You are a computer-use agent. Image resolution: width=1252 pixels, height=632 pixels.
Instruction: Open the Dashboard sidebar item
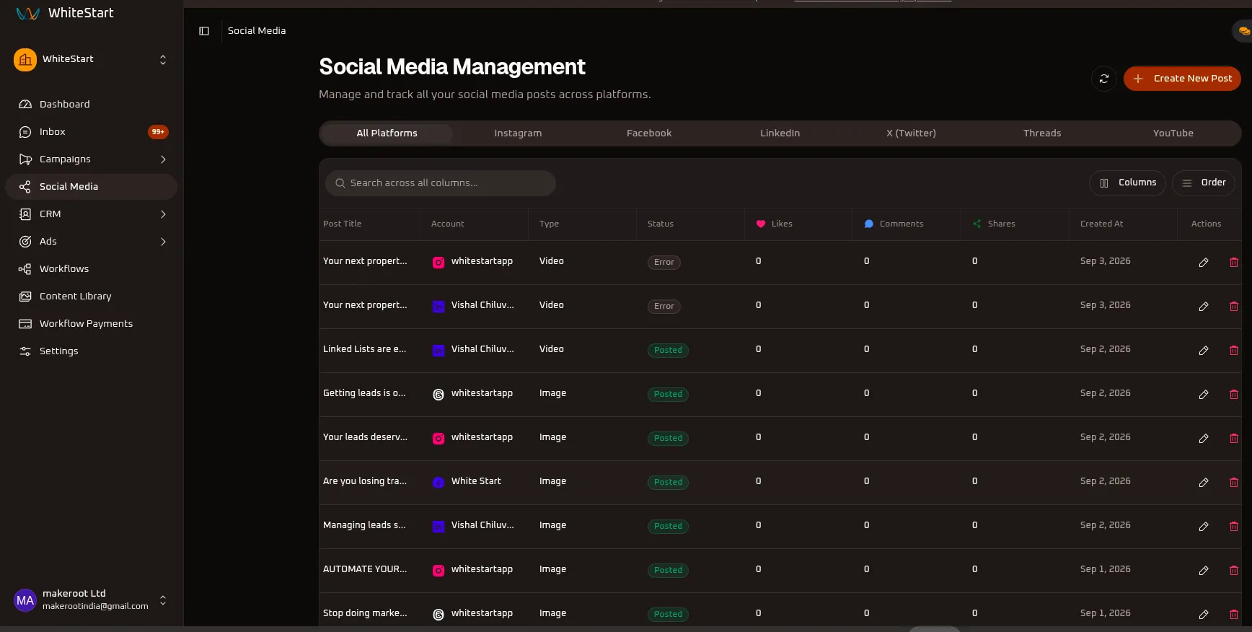pyautogui.click(x=91, y=105)
